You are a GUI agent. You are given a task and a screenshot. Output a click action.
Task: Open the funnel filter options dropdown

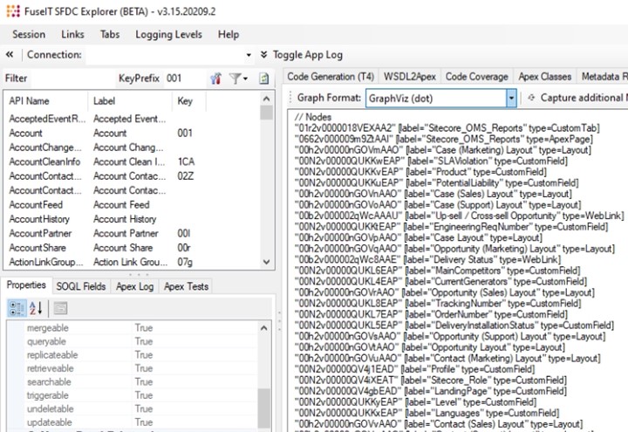pos(238,79)
